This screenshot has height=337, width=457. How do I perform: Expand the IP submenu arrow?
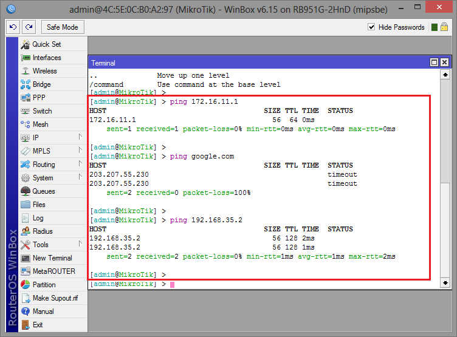pos(80,137)
